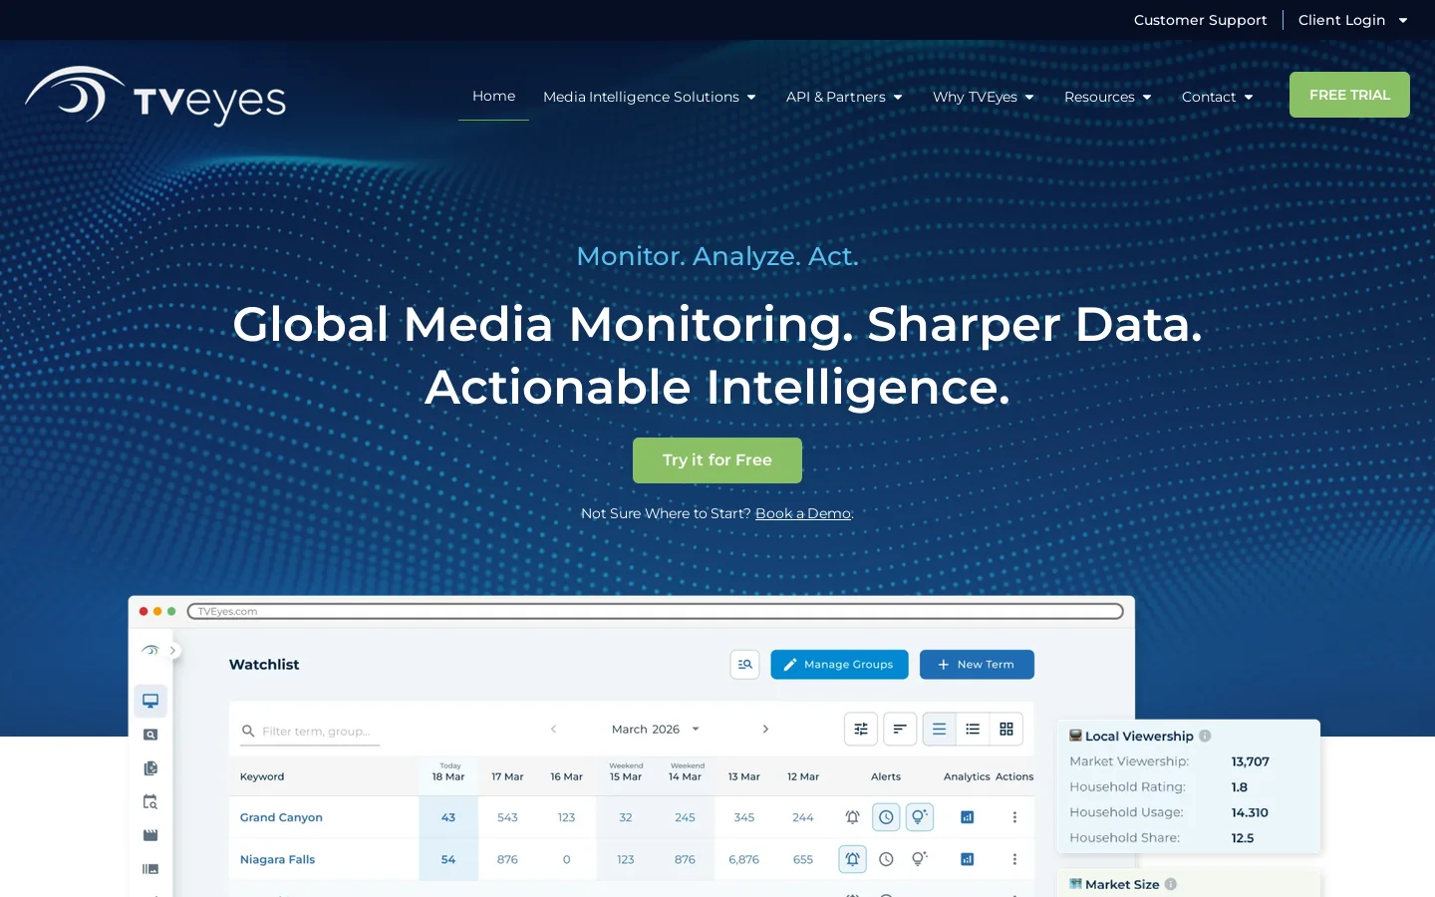Expand the Resources dropdown

tap(1108, 97)
